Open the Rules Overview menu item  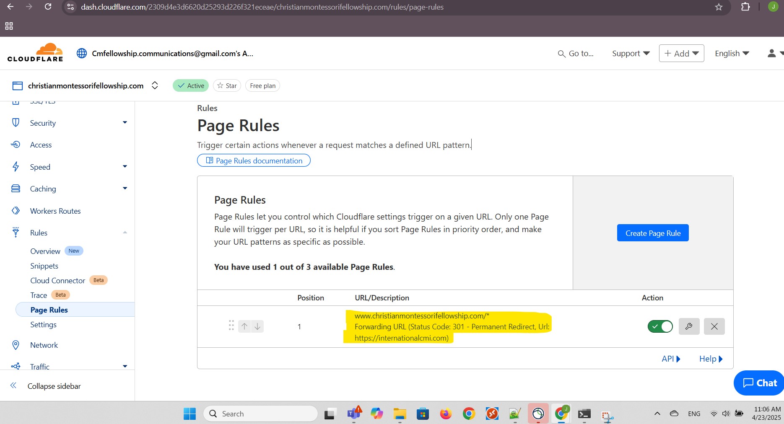45,251
